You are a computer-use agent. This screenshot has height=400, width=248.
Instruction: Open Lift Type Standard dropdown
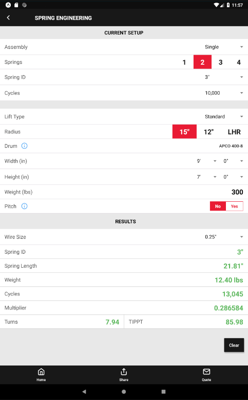(224, 116)
